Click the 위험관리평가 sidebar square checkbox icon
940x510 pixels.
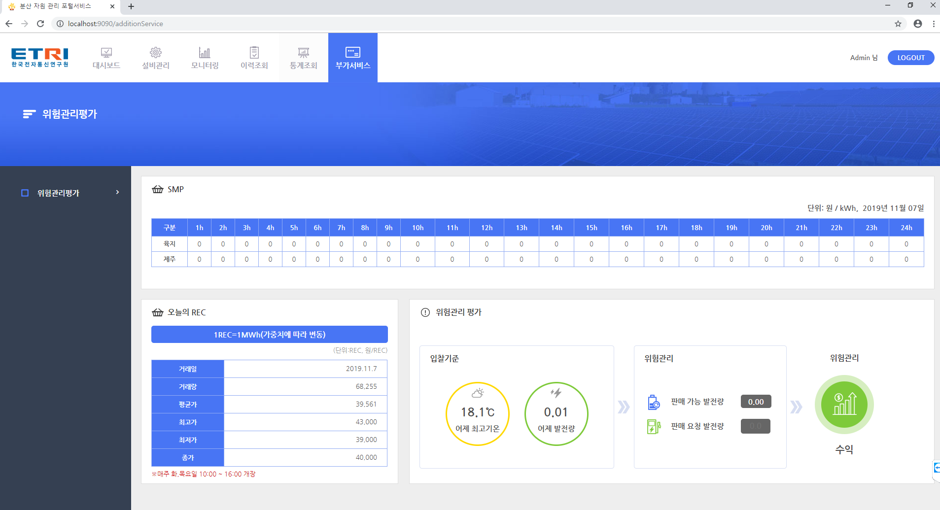coord(25,193)
